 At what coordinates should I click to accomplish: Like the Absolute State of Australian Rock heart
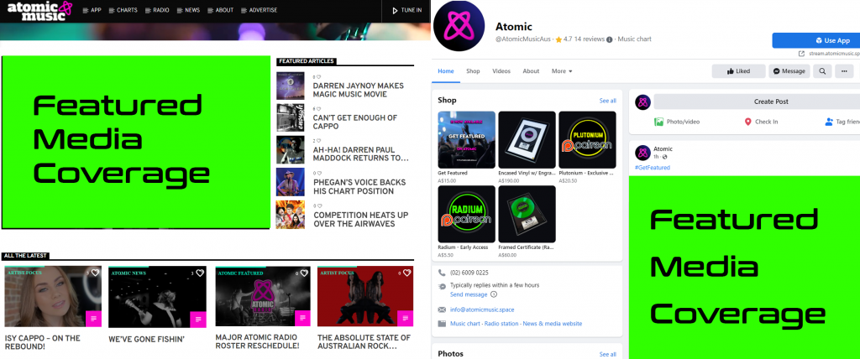point(406,273)
